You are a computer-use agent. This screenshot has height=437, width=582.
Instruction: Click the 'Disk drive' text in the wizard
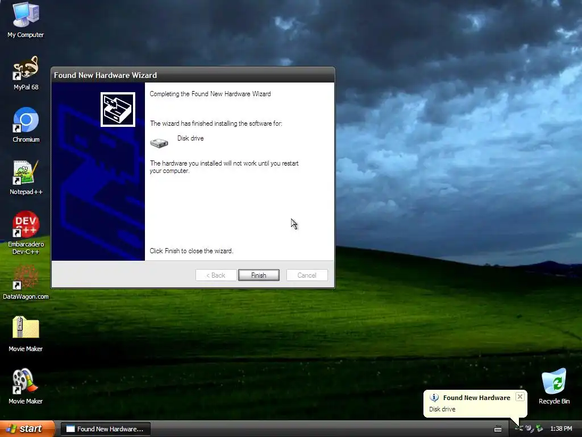coord(190,138)
